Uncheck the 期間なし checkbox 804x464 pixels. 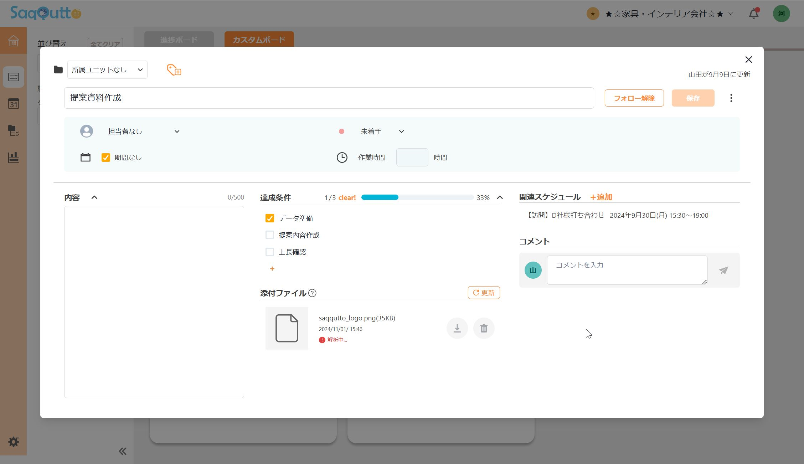105,157
